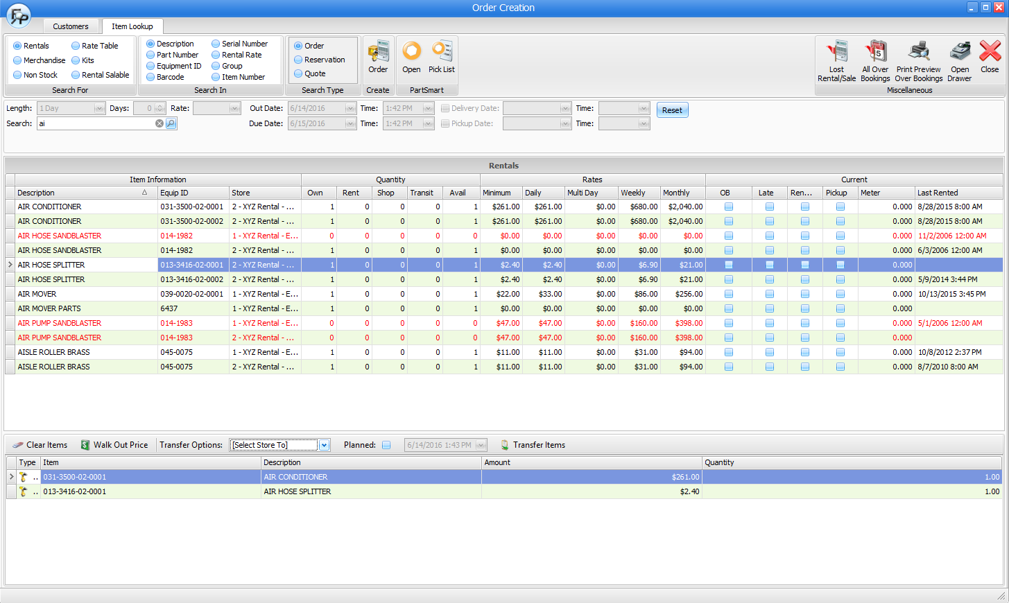The width and height of the screenshot is (1009, 603).
Task: Open Out Date dropdown
Action: pyautogui.click(x=350, y=108)
